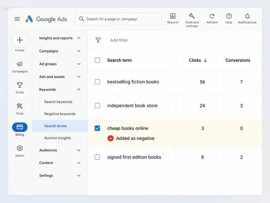Click the conversions value 7

point(241,82)
